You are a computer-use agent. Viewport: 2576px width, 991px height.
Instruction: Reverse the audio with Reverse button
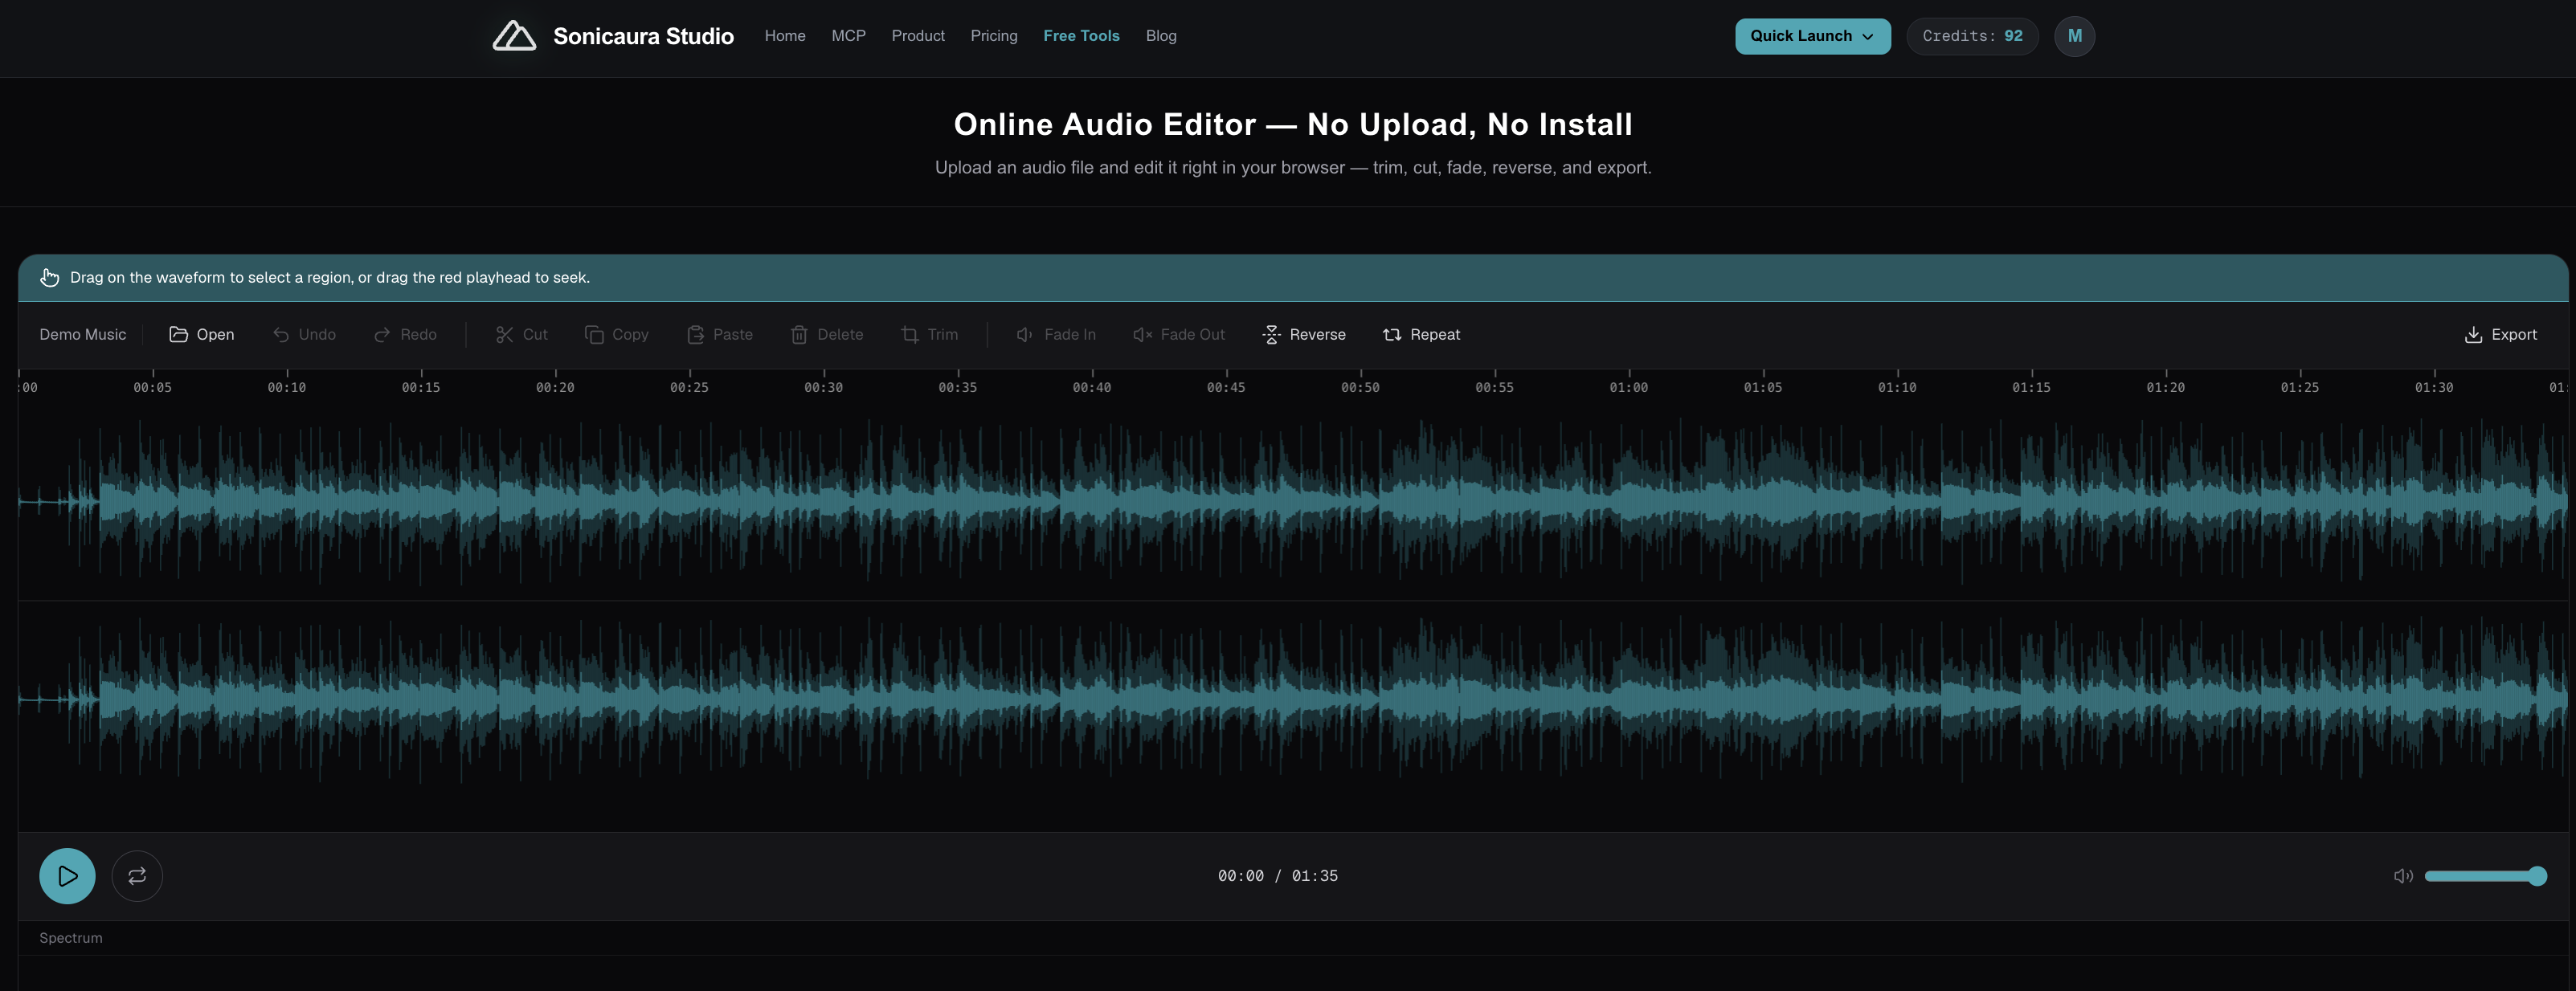(x=1304, y=335)
